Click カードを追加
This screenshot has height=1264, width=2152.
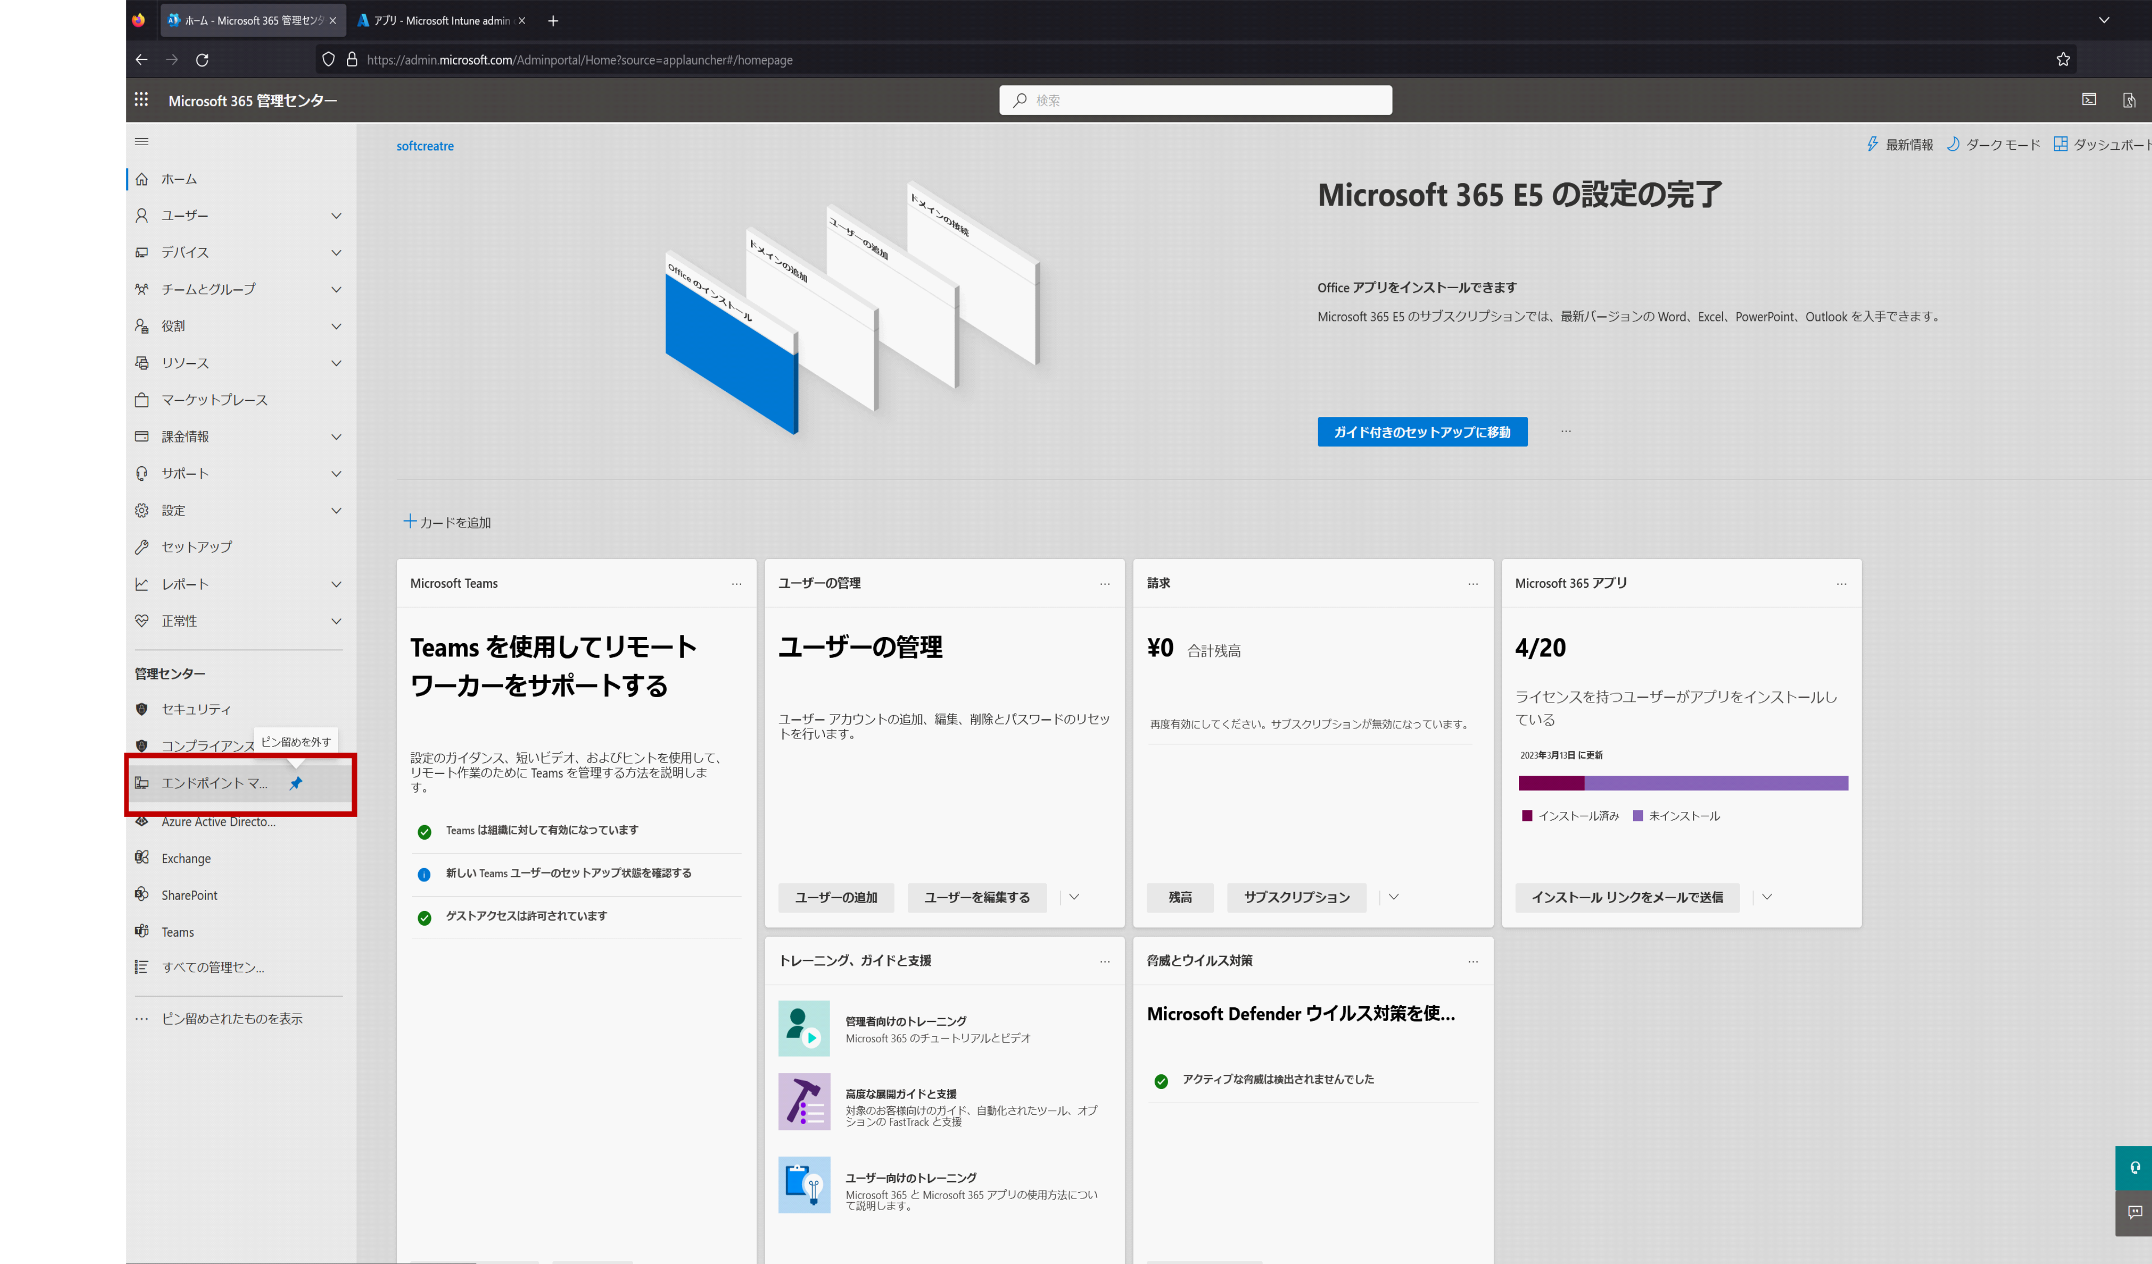click(448, 522)
